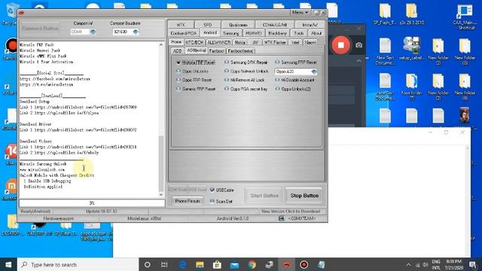The width and height of the screenshot is (482, 271).
Task: Open the CAA_Main Shortcut desktop icon
Action: (x=465, y=16)
